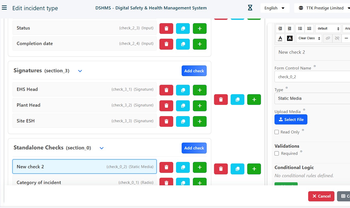Open the Clear Class dropdown
The image size is (350, 208).
coord(309,38)
